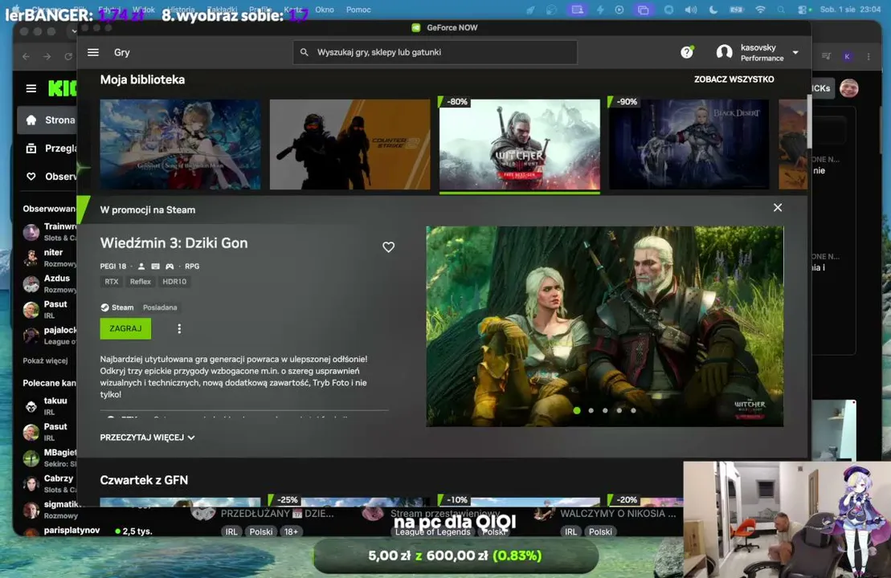Open niter channel in Kick sidebar
Image resolution: width=891 pixels, height=578 pixels.
(x=50, y=258)
